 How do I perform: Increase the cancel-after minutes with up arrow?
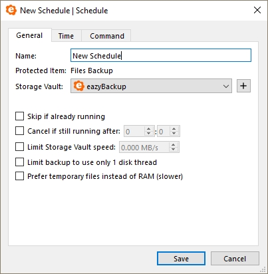tap(174, 129)
